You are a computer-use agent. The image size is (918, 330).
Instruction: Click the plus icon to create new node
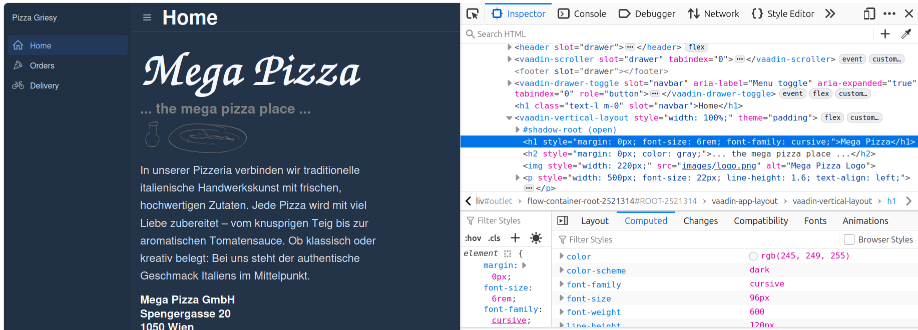pyautogui.click(x=885, y=34)
